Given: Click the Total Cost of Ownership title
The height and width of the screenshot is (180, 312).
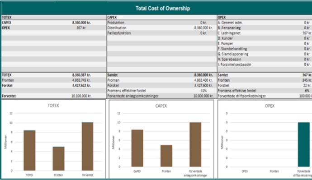Looking at the screenshot, I should (x=163, y=8).
